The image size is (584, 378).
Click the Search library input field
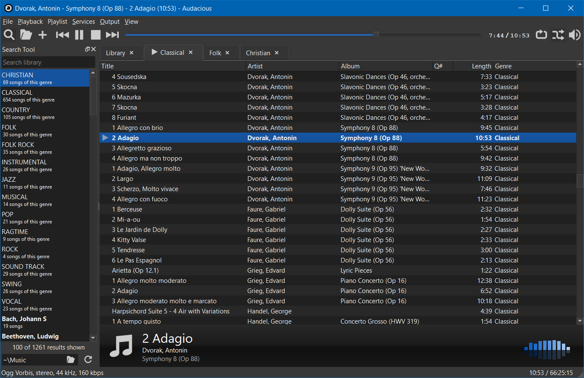pos(48,62)
